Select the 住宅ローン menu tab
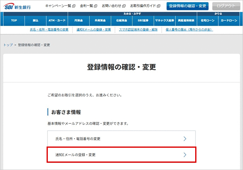Screen dimensions: 243x170 208,20
